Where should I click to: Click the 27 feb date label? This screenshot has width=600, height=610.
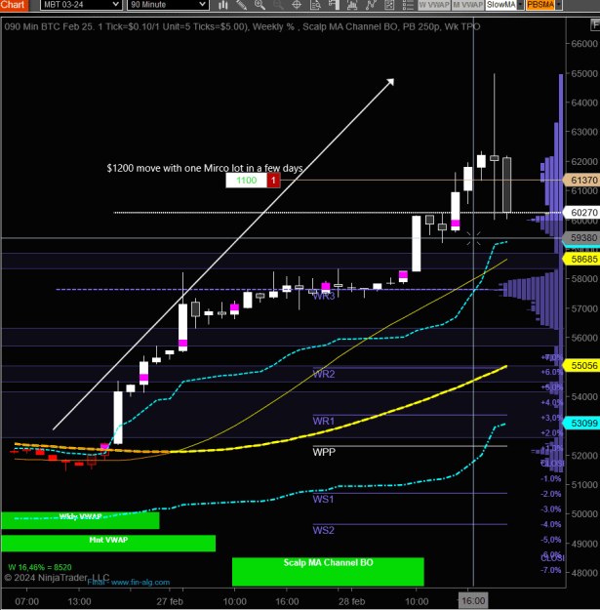(170, 601)
